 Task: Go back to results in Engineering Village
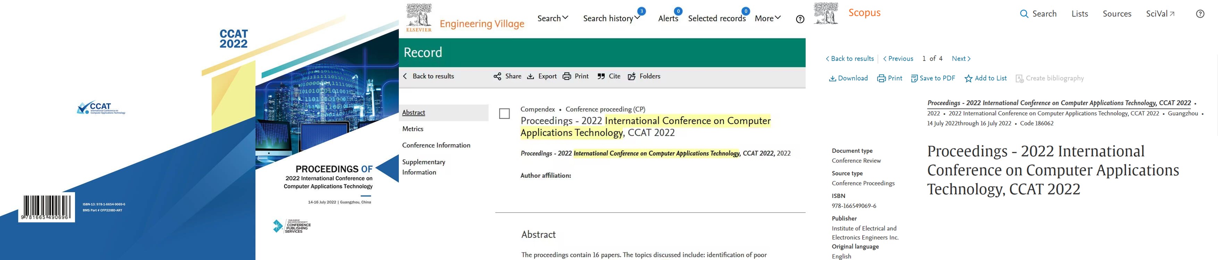point(433,76)
